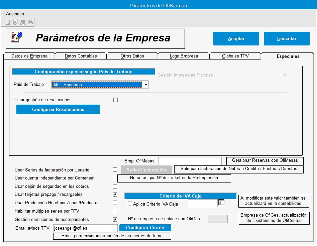The image size is (317, 246).
Task: Check Usar Producción Hotel por Zonas/Productos
Action: click(x=115, y=203)
